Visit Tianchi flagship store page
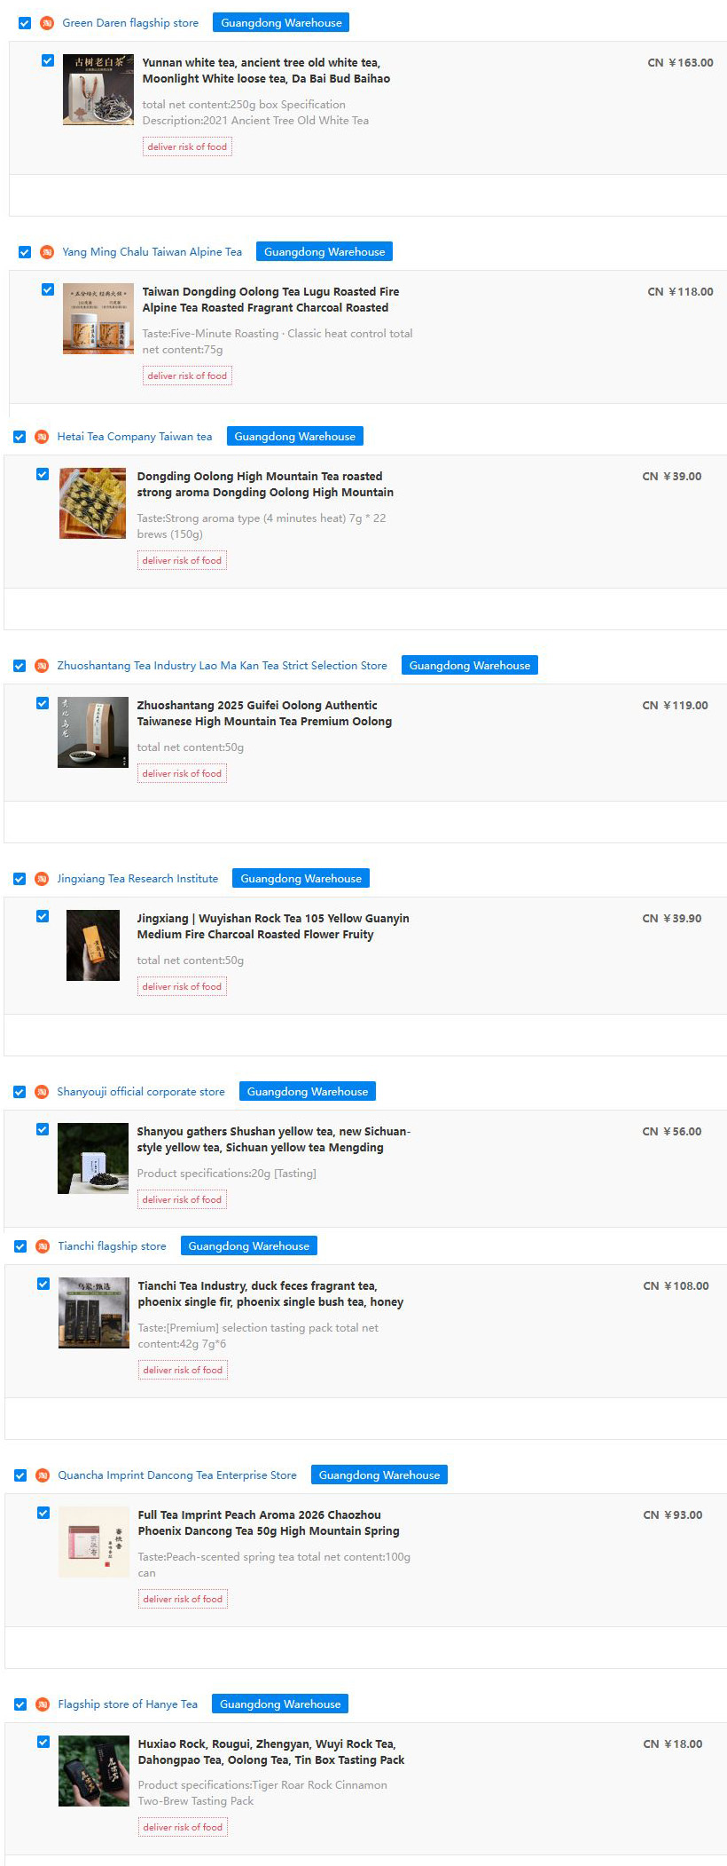727x1866 pixels. click(112, 1246)
